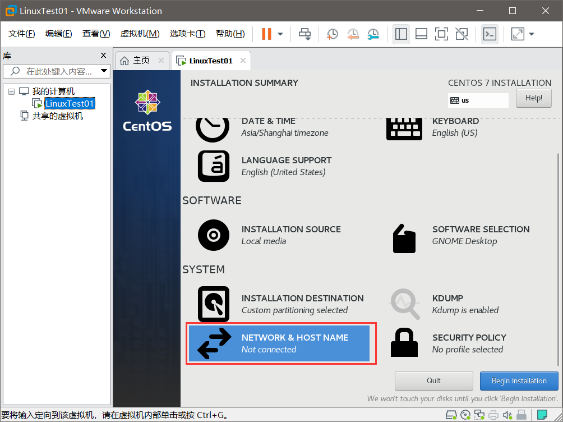The height and width of the screenshot is (422, 563).
Task: Open the 编辑(E) menu
Action: coord(58,34)
